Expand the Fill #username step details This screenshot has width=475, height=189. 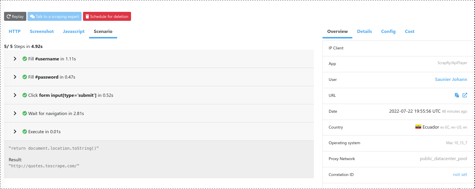coord(15,59)
